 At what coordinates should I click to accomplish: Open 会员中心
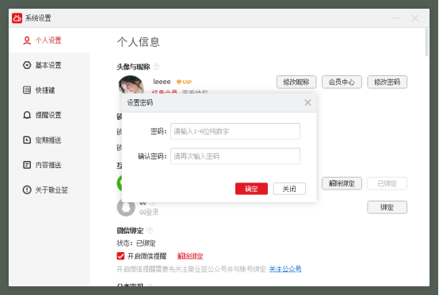pyautogui.click(x=342, y=82)
